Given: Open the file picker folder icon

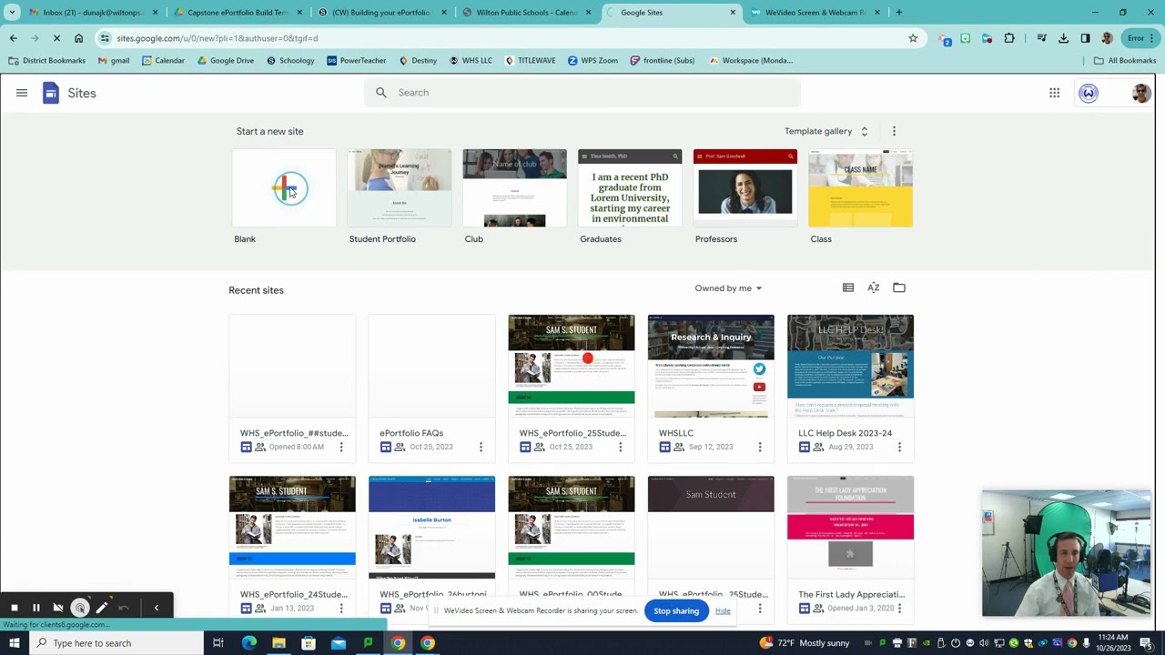Looking at the screenshot, I should tap(899, 287).
